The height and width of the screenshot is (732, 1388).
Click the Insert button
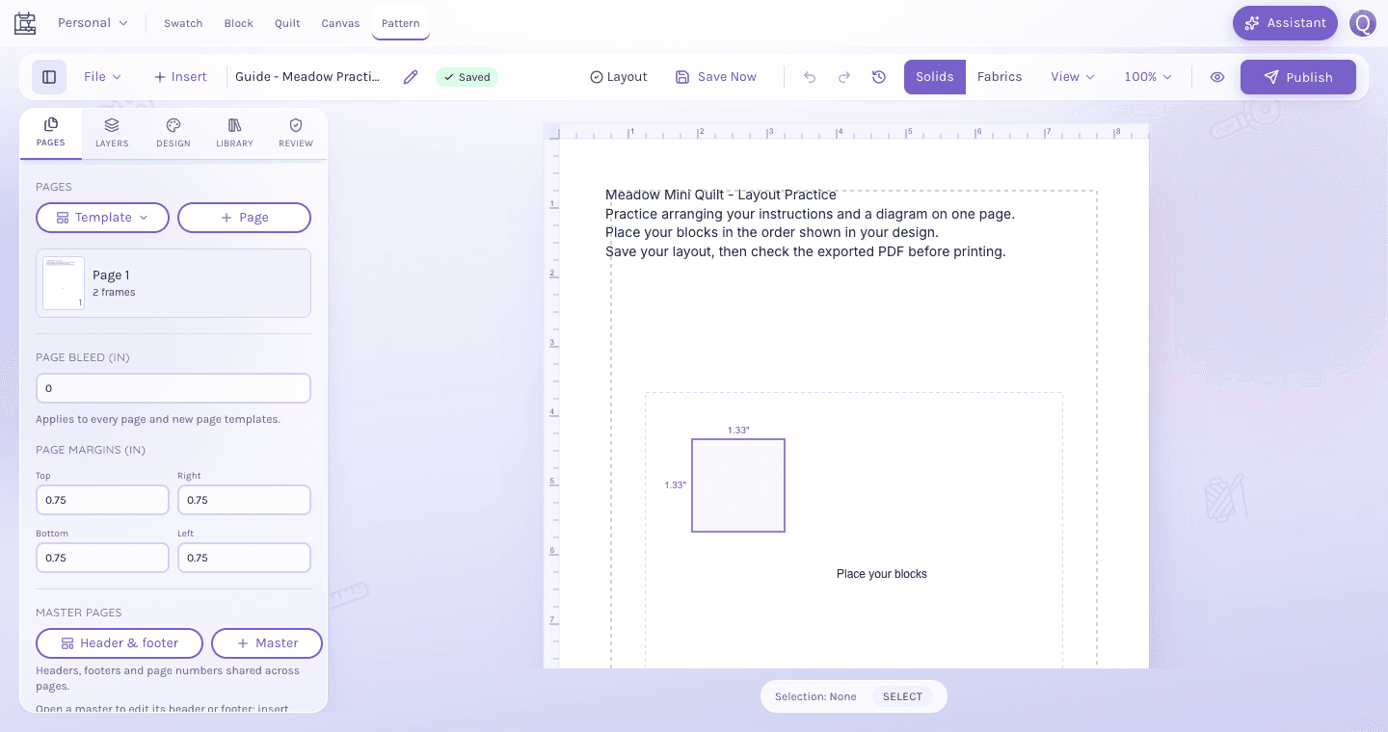(180, 77)
